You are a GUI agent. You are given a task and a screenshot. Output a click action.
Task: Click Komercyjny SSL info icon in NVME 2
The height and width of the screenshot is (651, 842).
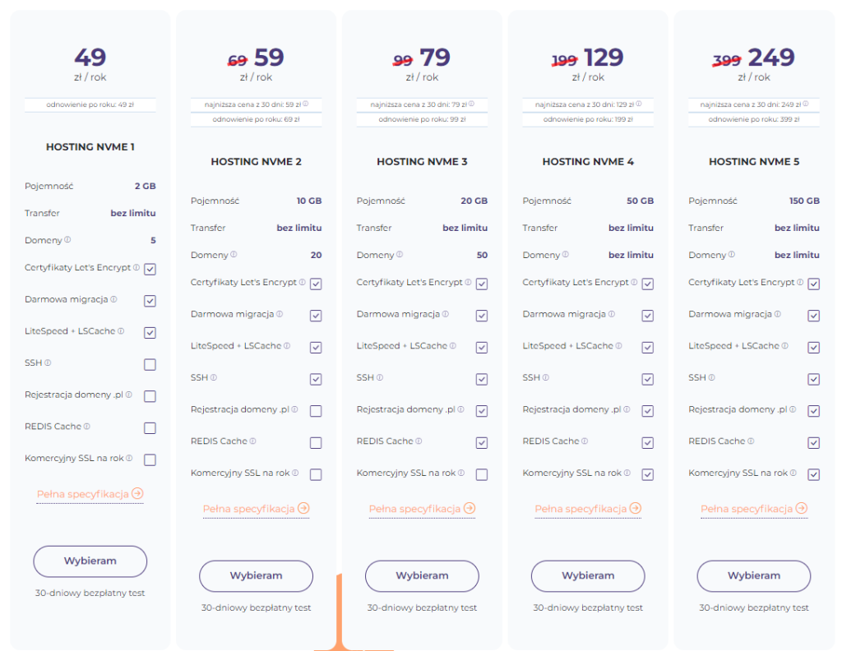click(295, 473)
